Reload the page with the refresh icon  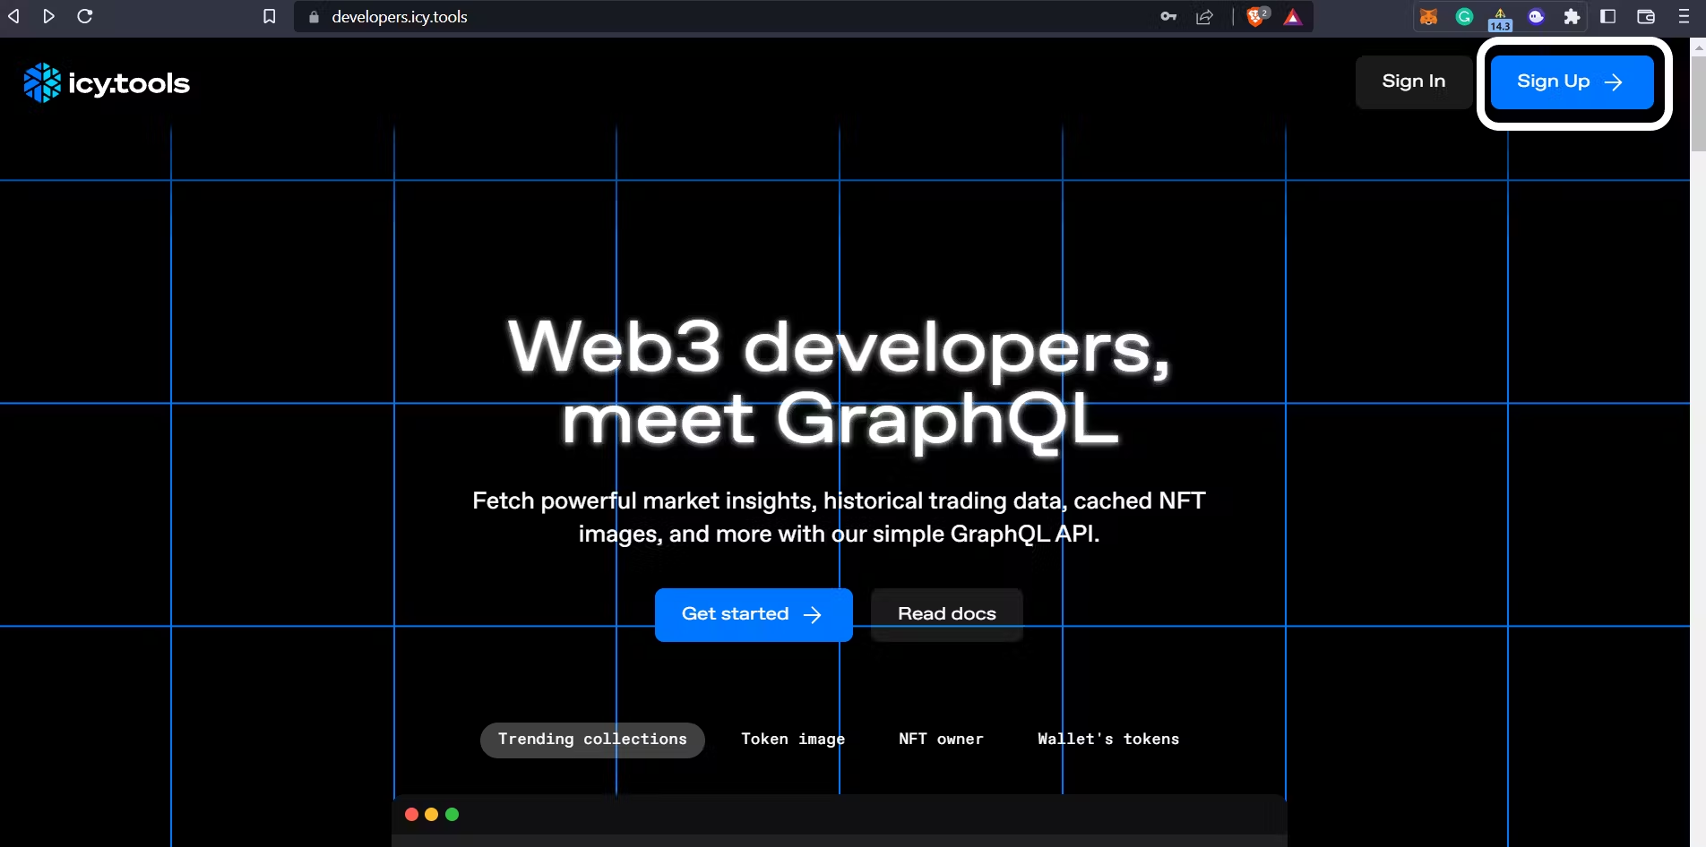pos(85,16)
